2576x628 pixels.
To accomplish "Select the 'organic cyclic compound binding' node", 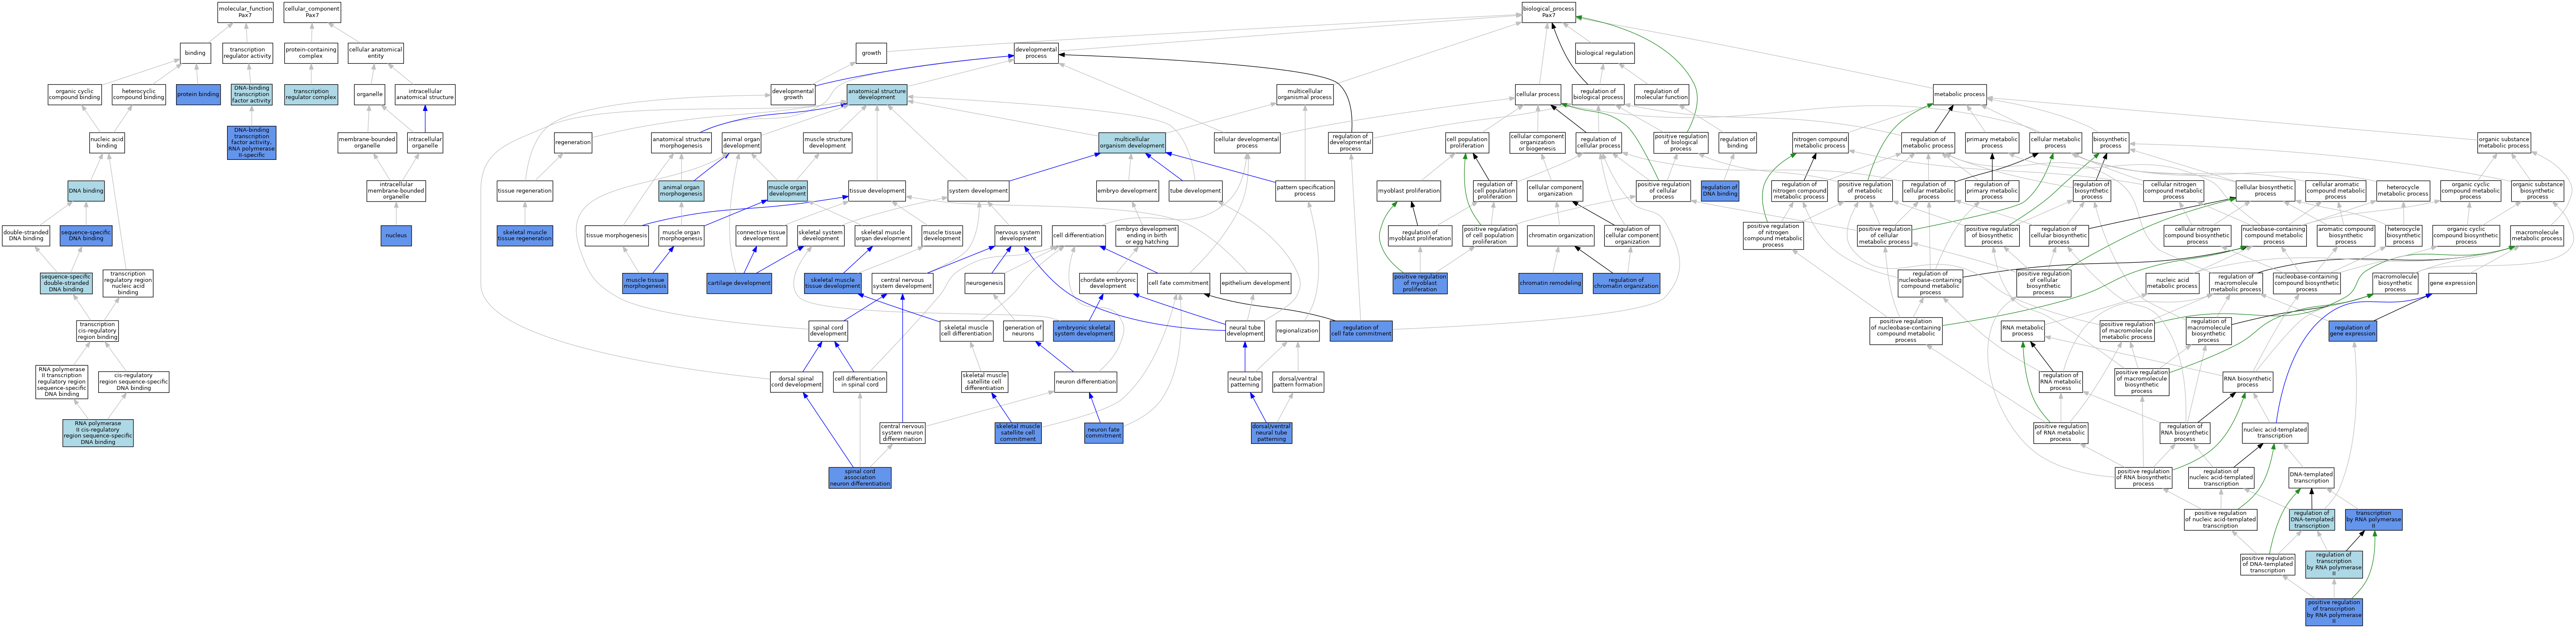I will (75, 95).
